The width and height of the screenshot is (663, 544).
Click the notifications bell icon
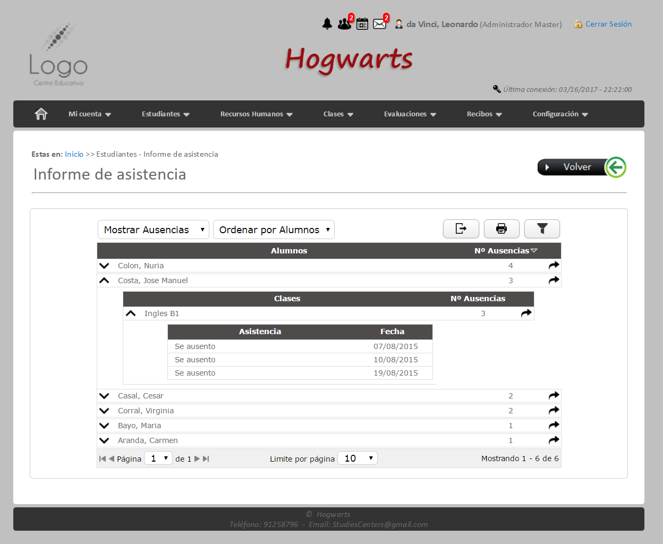(x=327, y=24)
